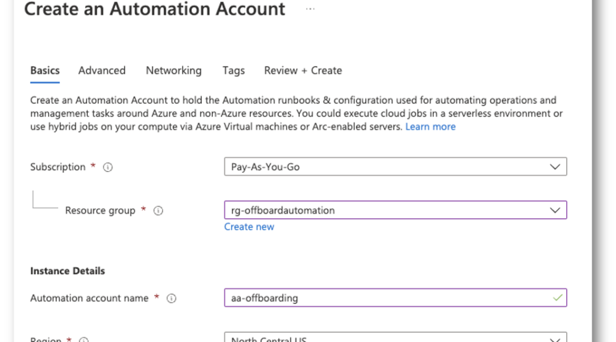Open the Region dropdown
Screen dimensions: 616x342
(x=395, y=337)
